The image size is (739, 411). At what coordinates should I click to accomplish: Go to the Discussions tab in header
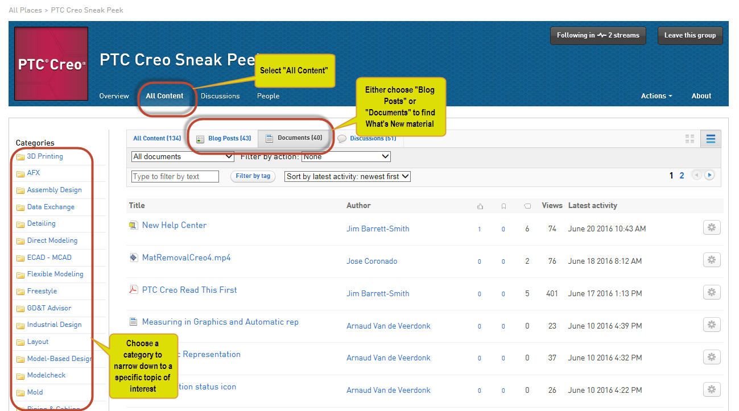(x=220, y=96)
